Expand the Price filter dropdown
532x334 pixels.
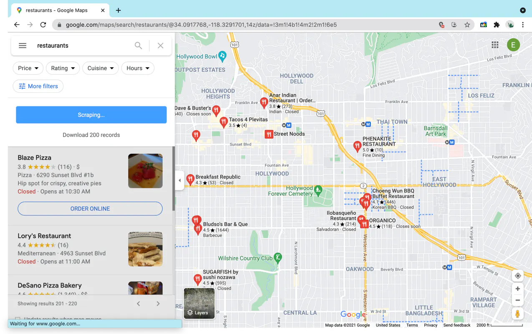[28, 68]
